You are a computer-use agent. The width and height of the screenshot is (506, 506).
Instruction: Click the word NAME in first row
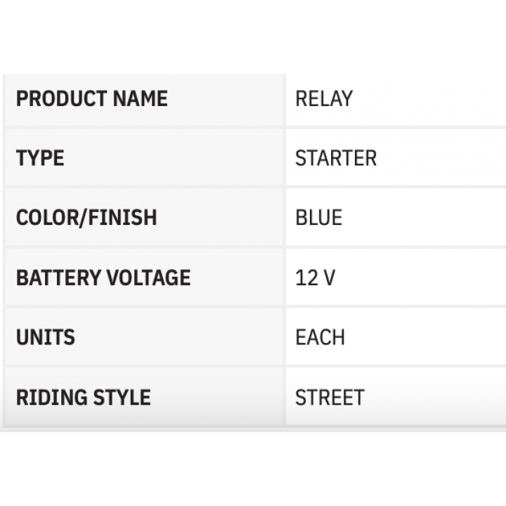[x=141, y=98]
